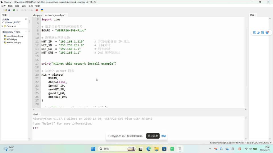Close the network_install.py tab

point(67,15)
